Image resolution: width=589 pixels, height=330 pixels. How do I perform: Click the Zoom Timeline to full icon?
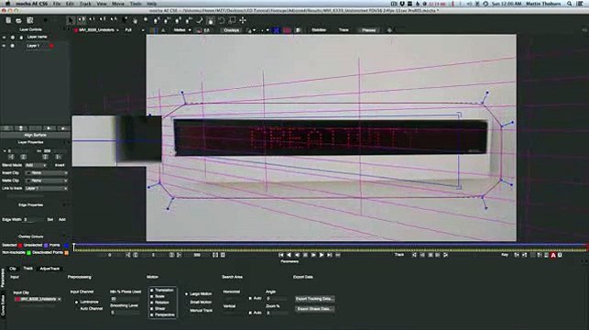(x=223, y=255)
